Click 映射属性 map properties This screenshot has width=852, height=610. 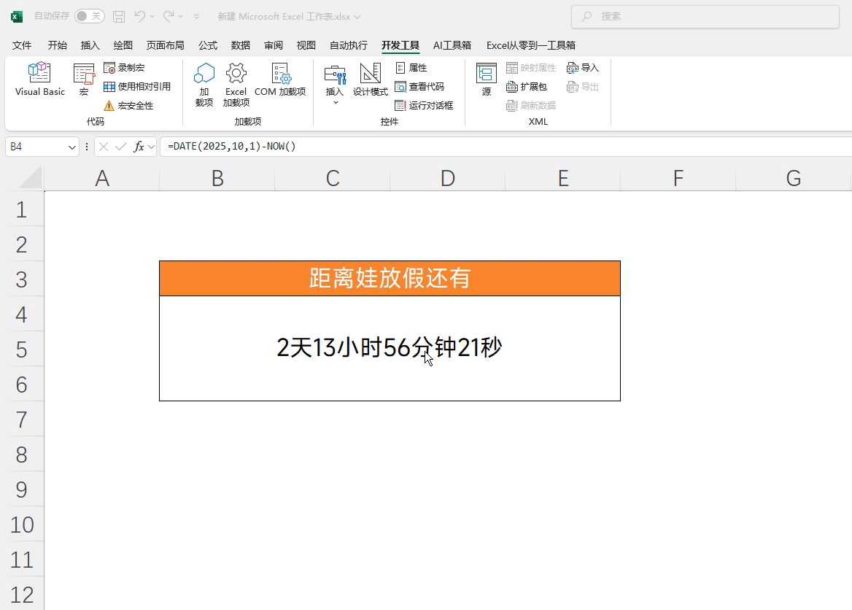click(x=531, y=68)
